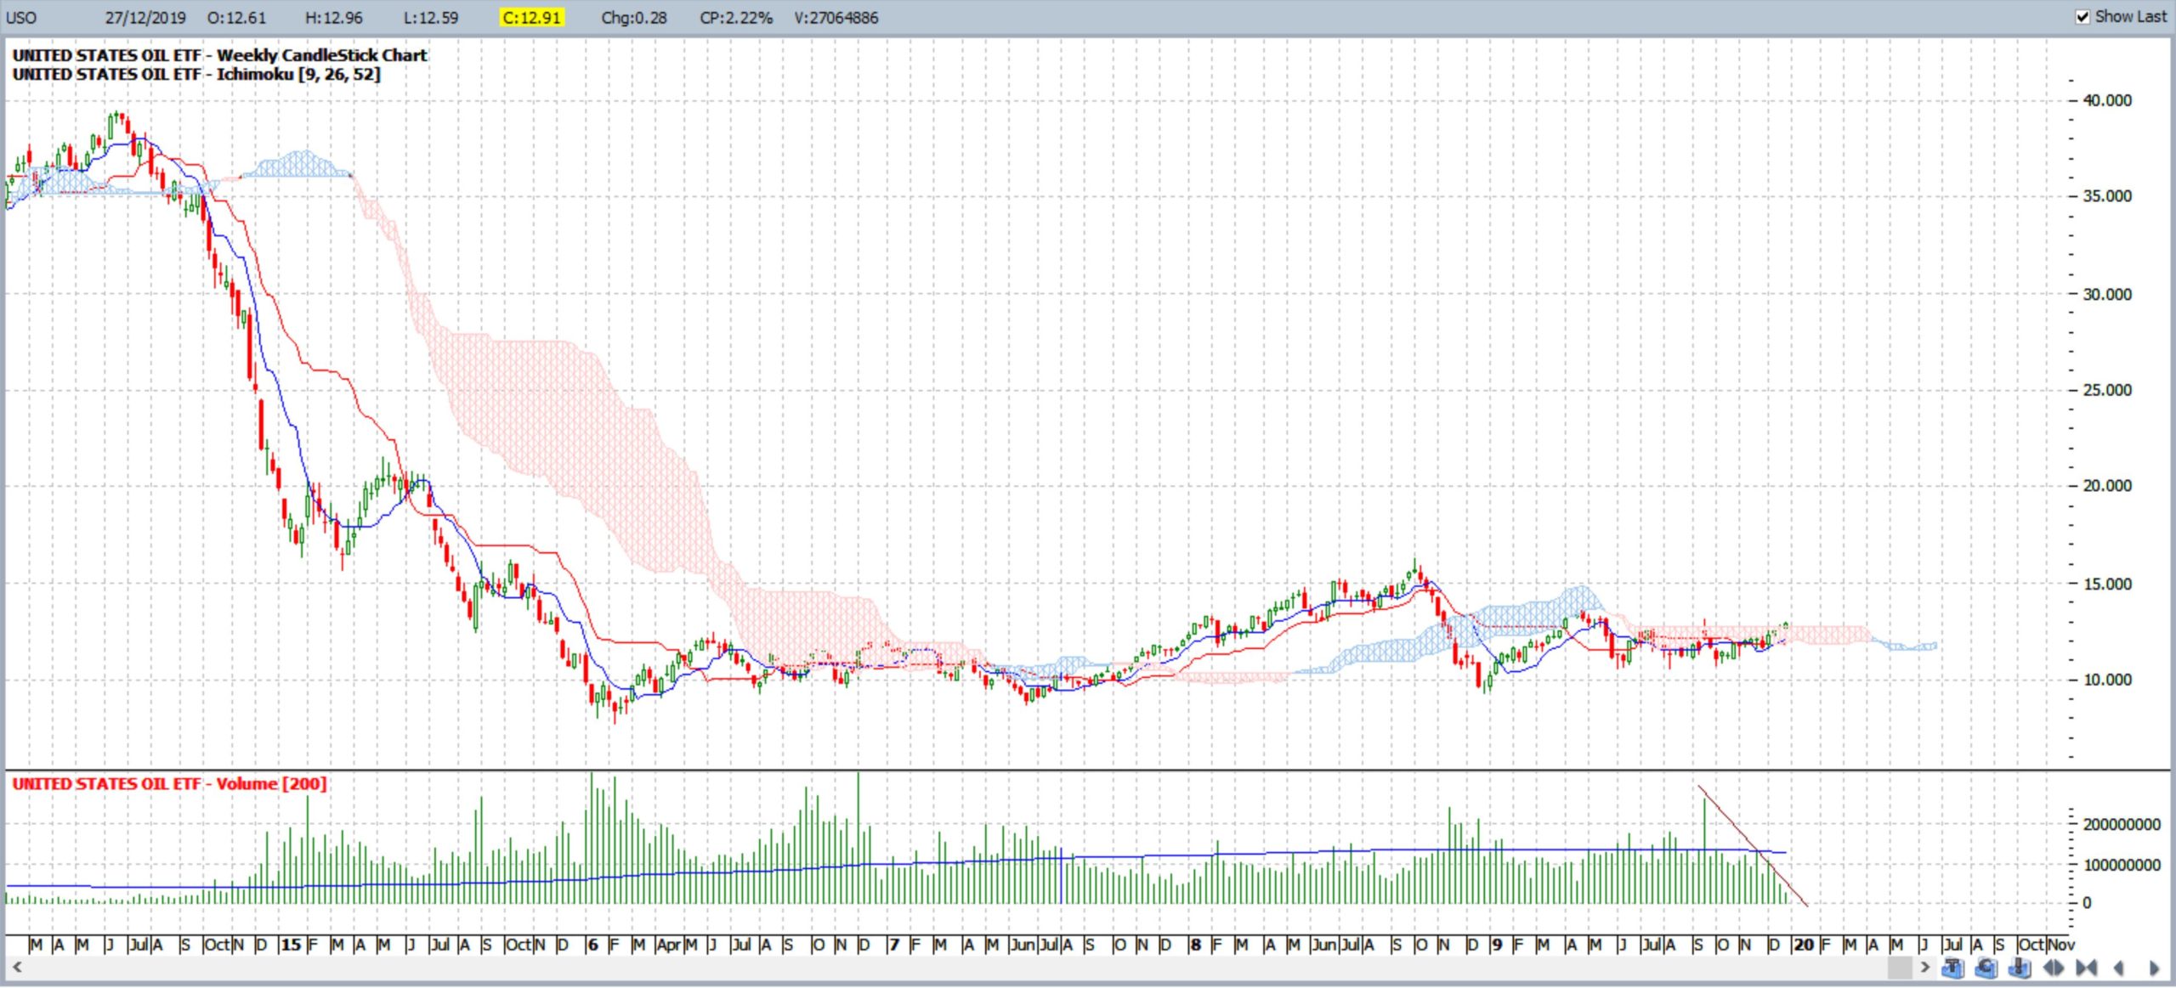The height and width of the screenshot is (988, 2176).
Task: Click the chart icon with exclamation mark
Action: tap(2020, 968)
